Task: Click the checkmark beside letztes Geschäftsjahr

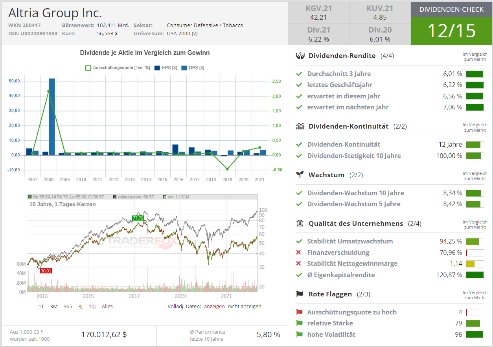Action: pyautogui.click(x=299, y=85)
